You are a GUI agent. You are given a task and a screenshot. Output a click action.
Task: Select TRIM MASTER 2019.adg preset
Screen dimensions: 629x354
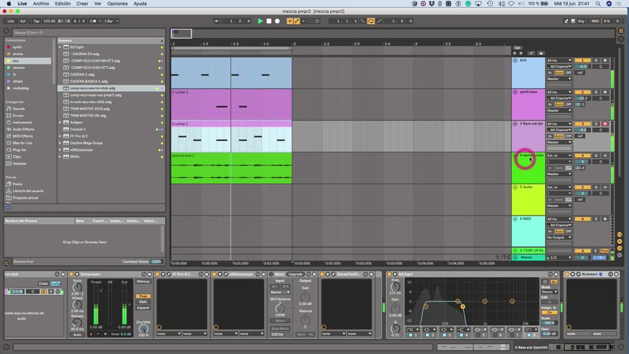[x=90, y=109]
